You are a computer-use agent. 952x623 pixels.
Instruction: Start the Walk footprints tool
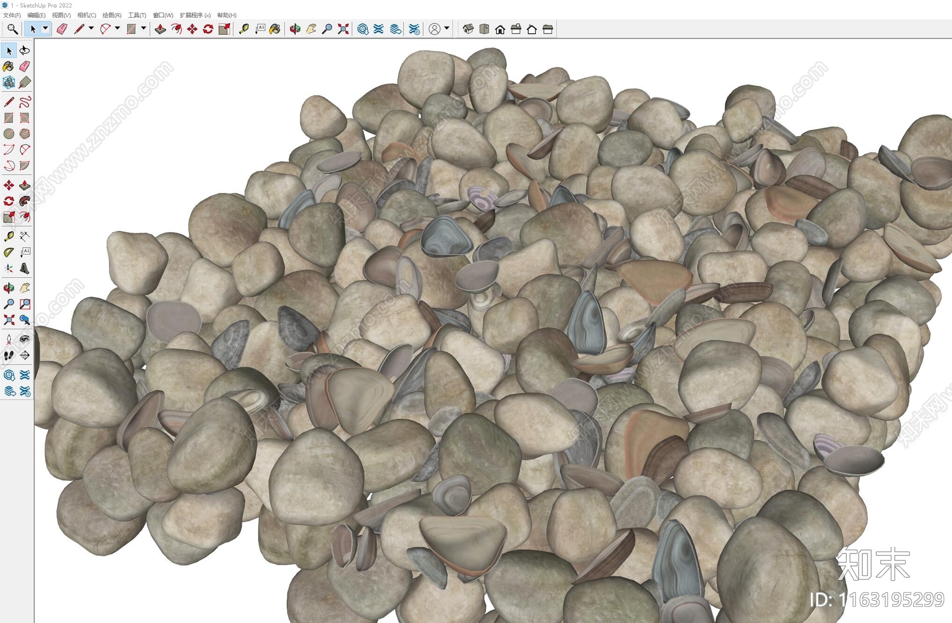[9, 355]
